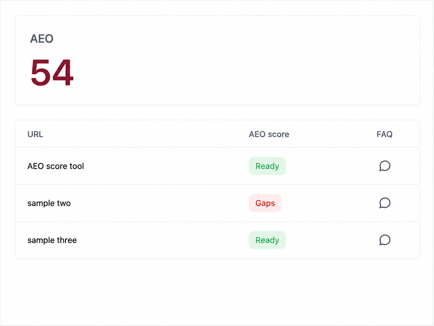
Task: Click the AEO summary card
Action: click(217, 60)
